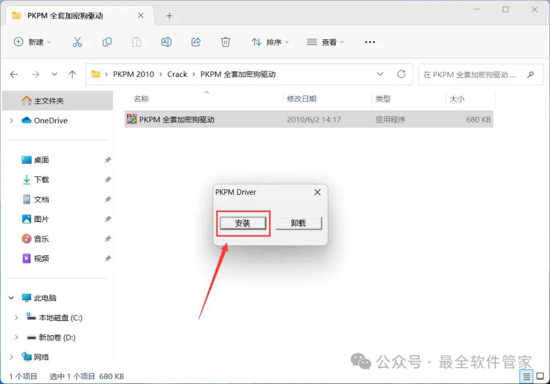Expand the 网络 network node
Image resolution: width=550 pixels, height=384 pixels.
point(12,357)
